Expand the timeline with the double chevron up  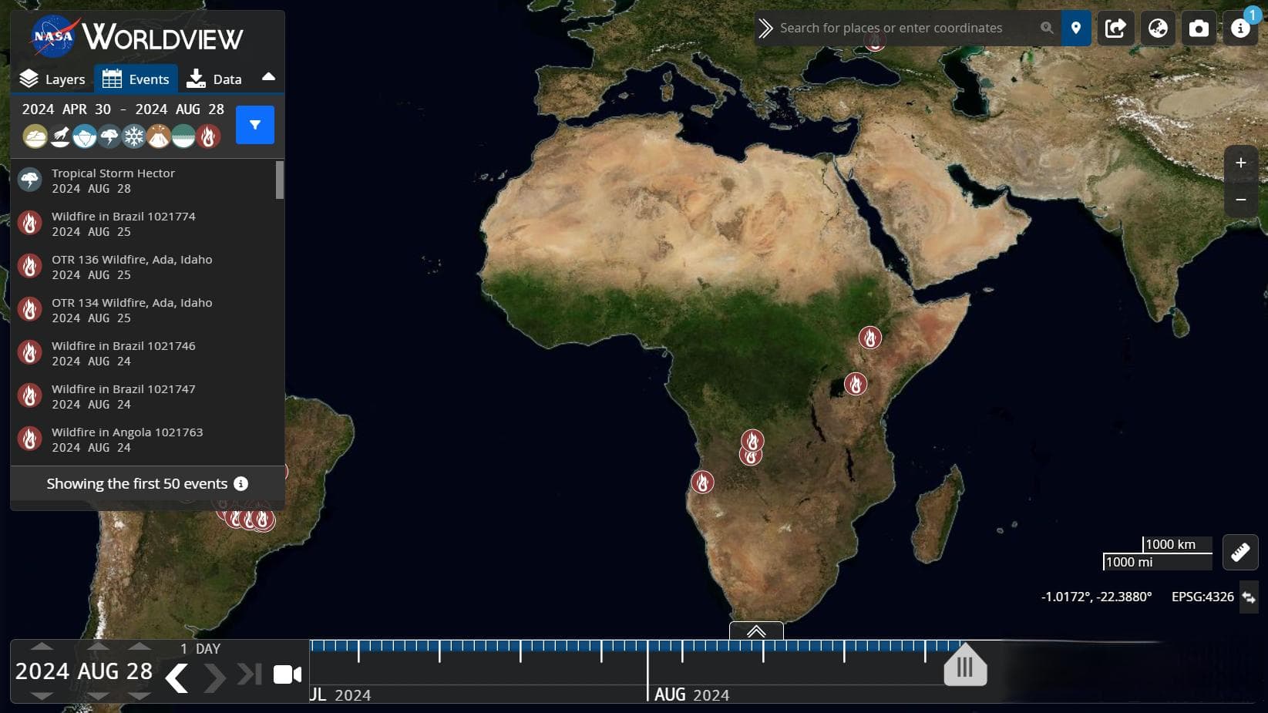(x=756, y=631)
